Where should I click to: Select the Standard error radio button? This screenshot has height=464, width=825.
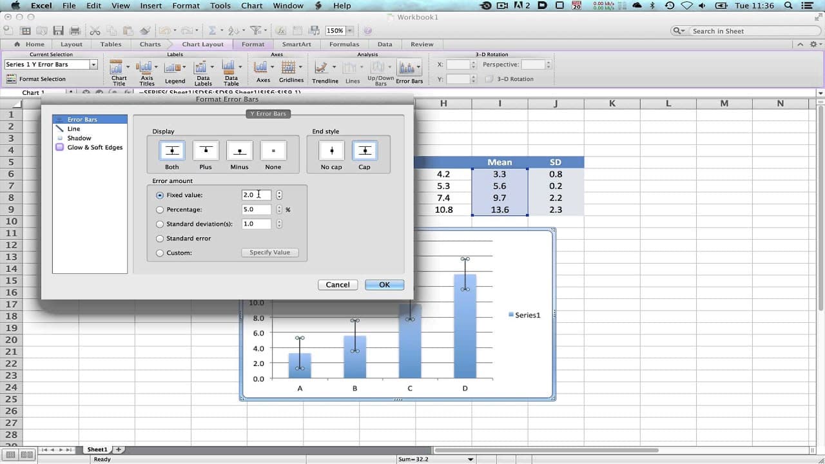pos(160,238)
